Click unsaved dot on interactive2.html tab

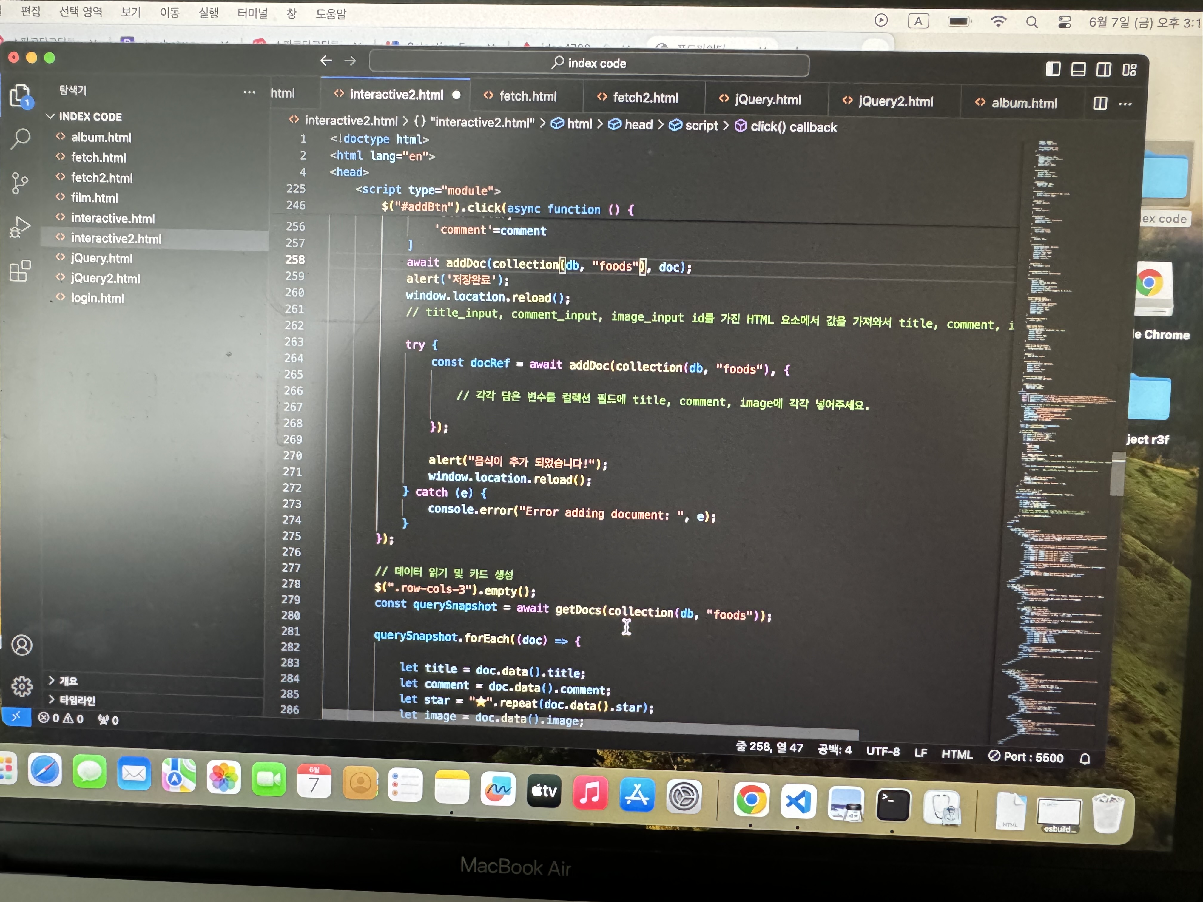456,95
